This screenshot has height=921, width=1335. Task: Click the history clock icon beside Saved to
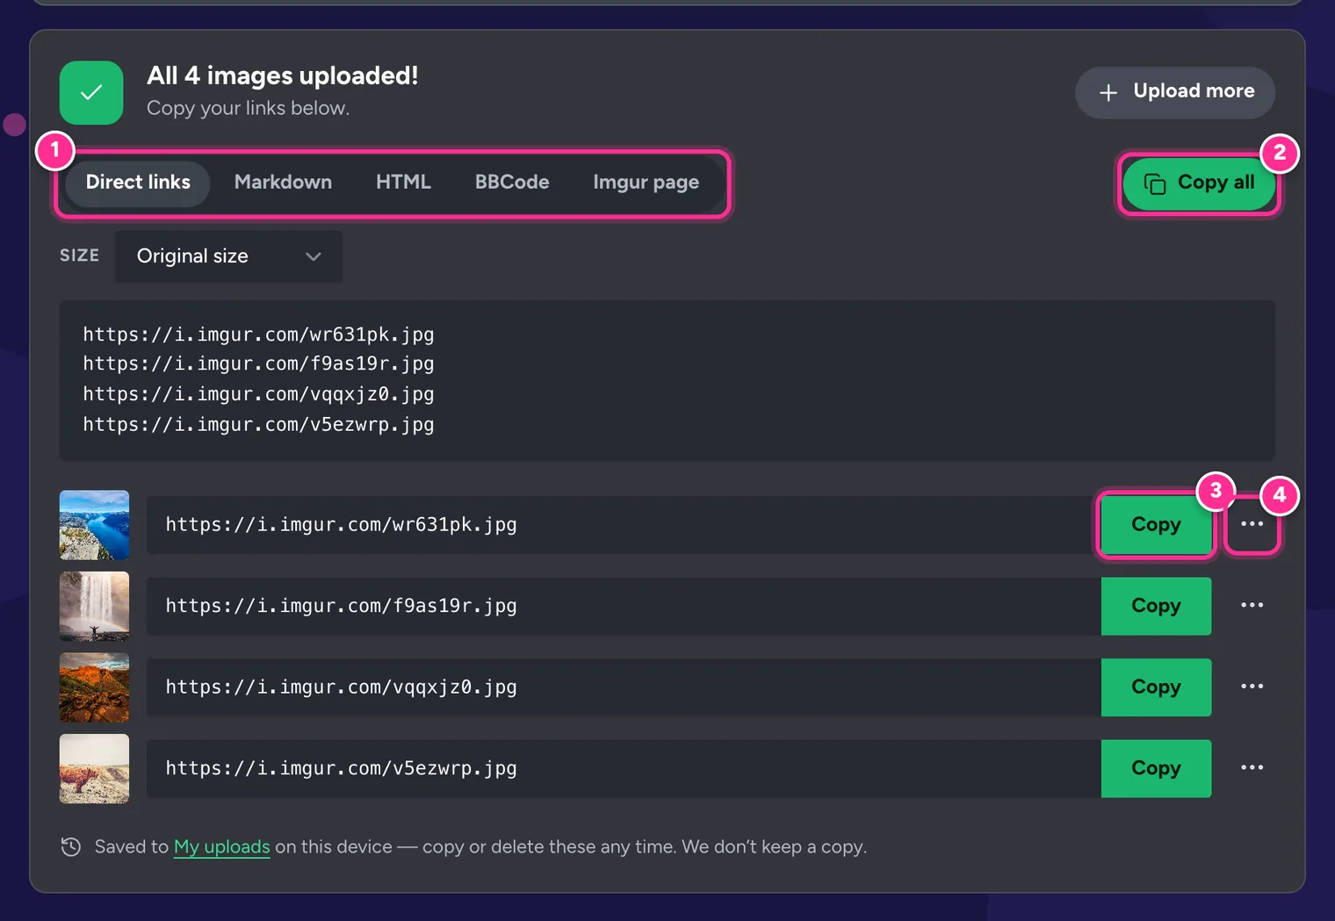pos(71,846)
